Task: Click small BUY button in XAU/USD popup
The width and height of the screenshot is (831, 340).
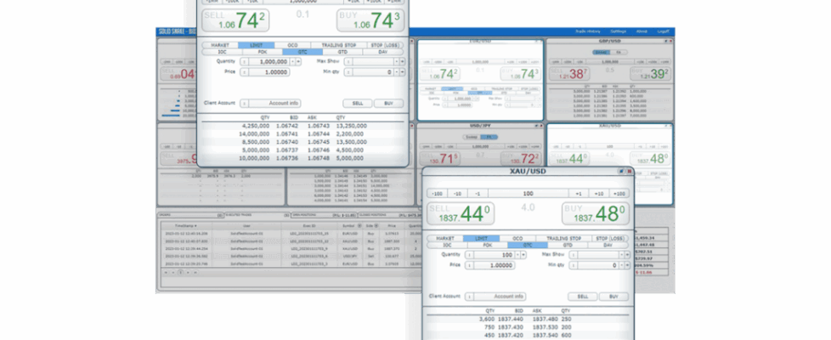Action: [x=613, y=297]
